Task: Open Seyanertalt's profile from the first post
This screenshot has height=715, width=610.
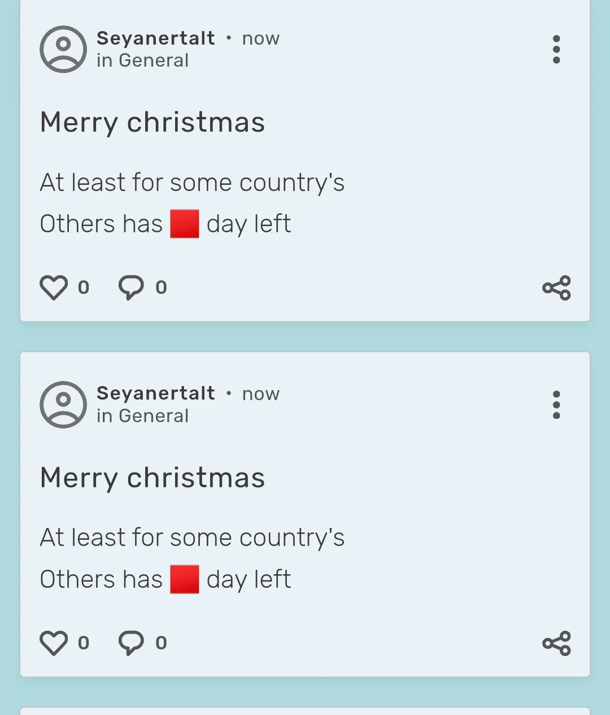Action: click(155, 38)
